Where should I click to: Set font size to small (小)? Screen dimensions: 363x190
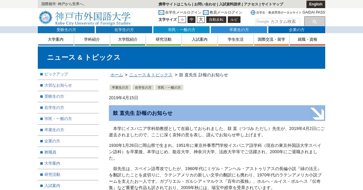click(182, 20)
